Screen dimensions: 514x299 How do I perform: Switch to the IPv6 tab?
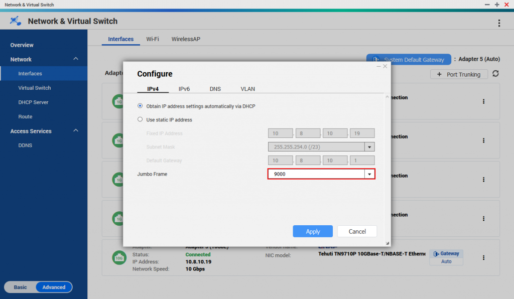[184, 89]
